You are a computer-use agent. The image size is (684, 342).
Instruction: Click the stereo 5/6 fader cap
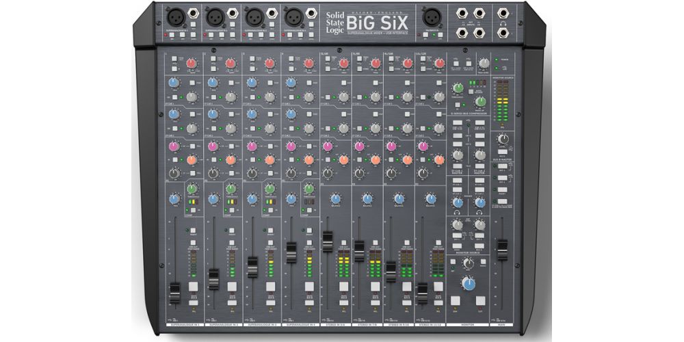(x=328, y=241)
